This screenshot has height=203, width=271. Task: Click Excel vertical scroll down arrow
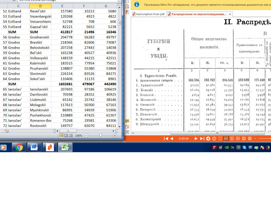tap(120, 126)
